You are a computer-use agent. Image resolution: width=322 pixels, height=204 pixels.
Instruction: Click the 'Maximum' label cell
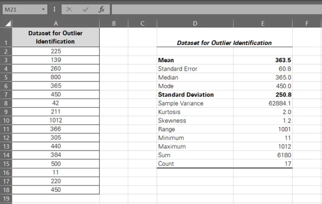pos(195,146)
